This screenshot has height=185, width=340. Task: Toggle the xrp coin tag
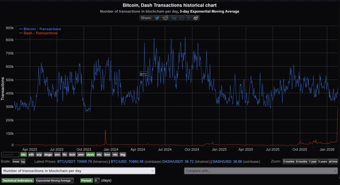pos(39,154)
